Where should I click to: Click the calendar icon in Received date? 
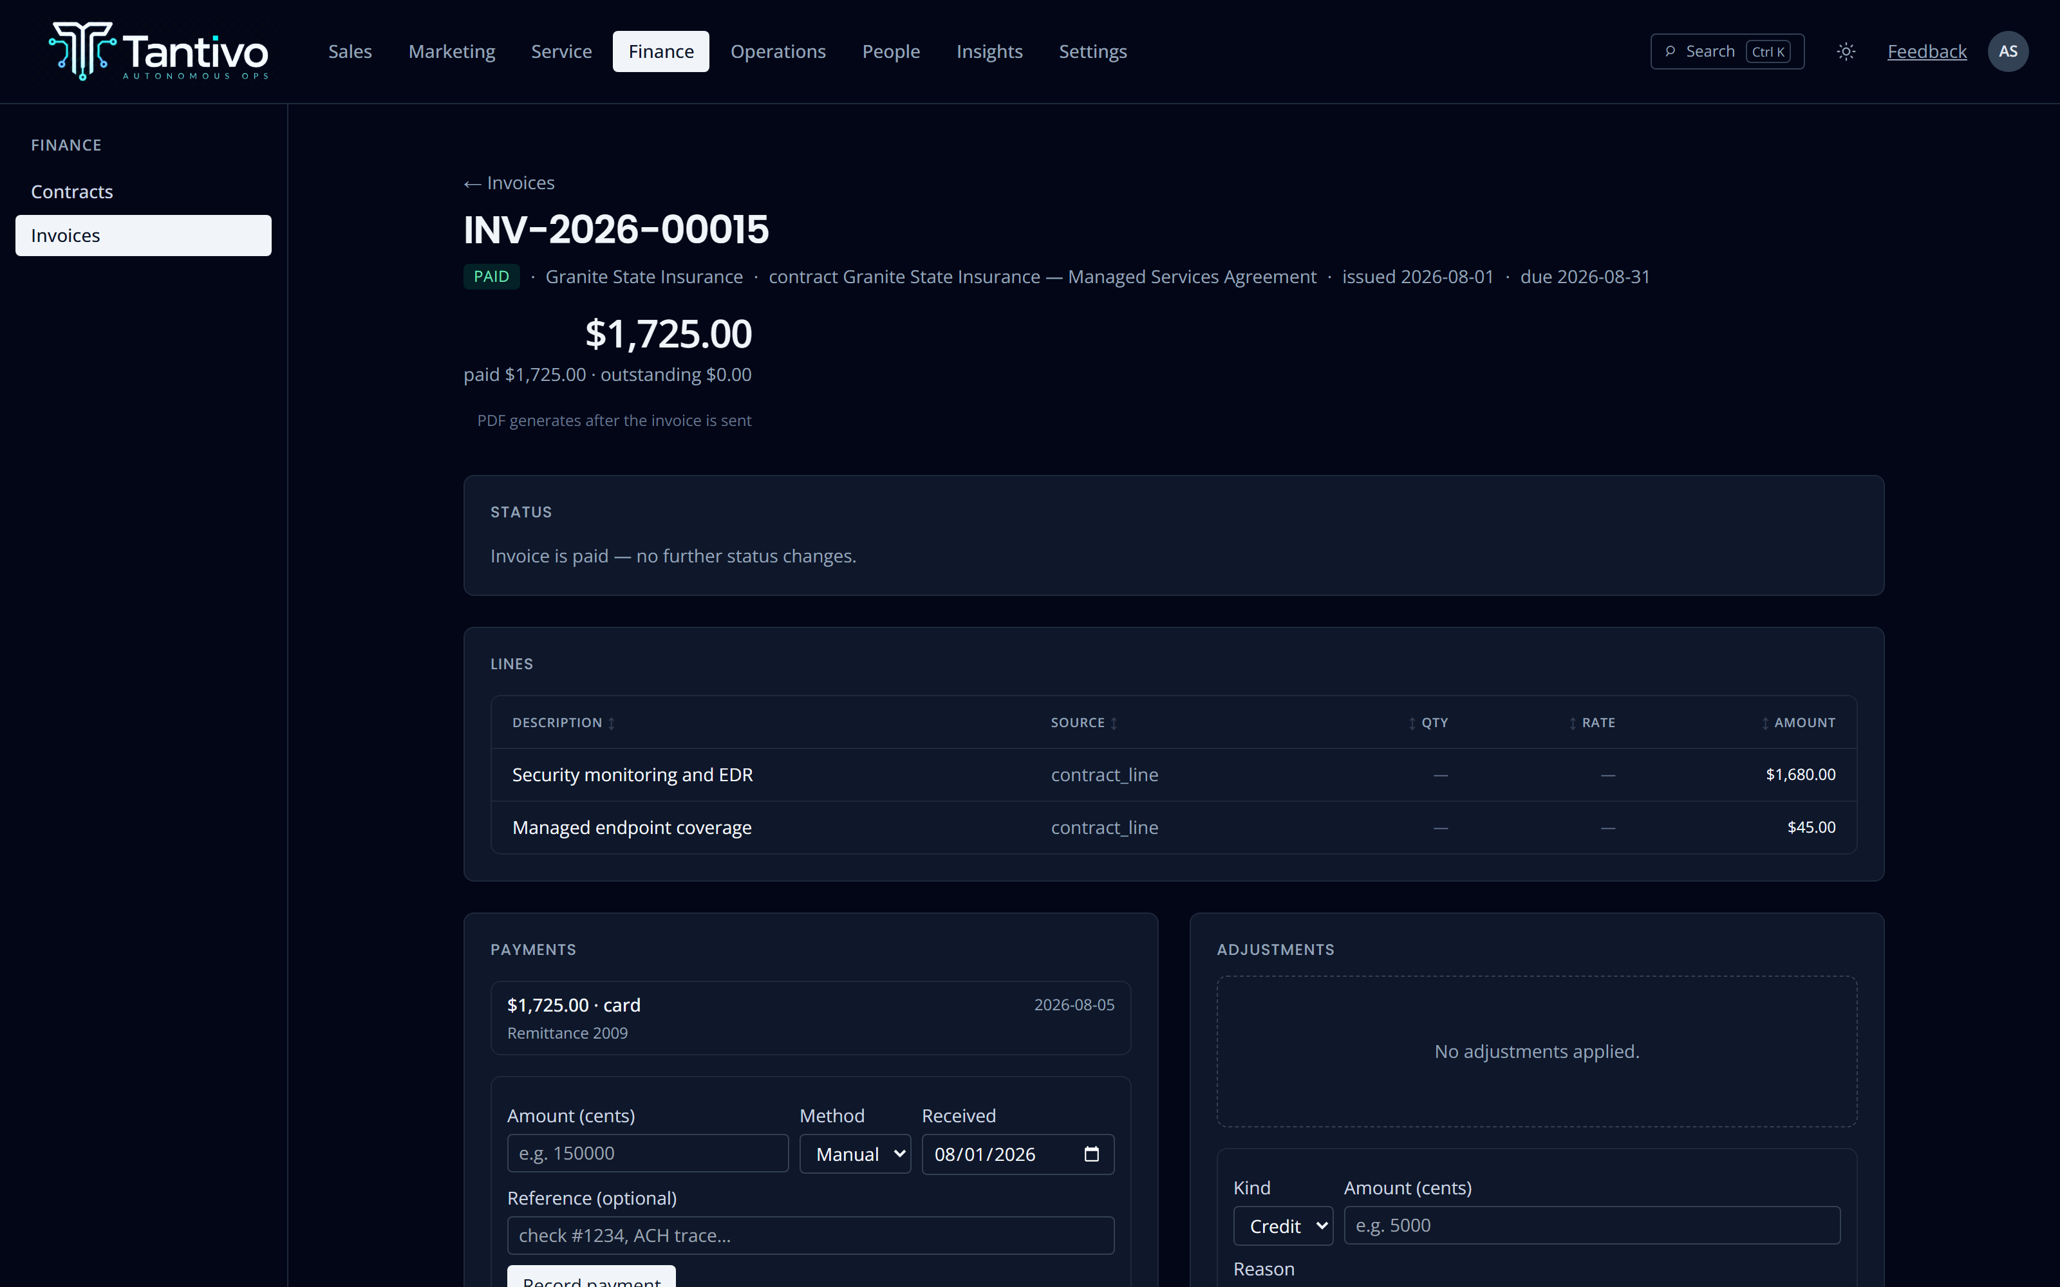(x=1091, y=1154)
